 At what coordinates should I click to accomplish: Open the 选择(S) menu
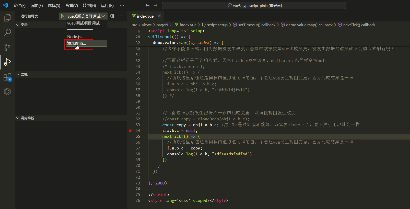pos(54,5)
